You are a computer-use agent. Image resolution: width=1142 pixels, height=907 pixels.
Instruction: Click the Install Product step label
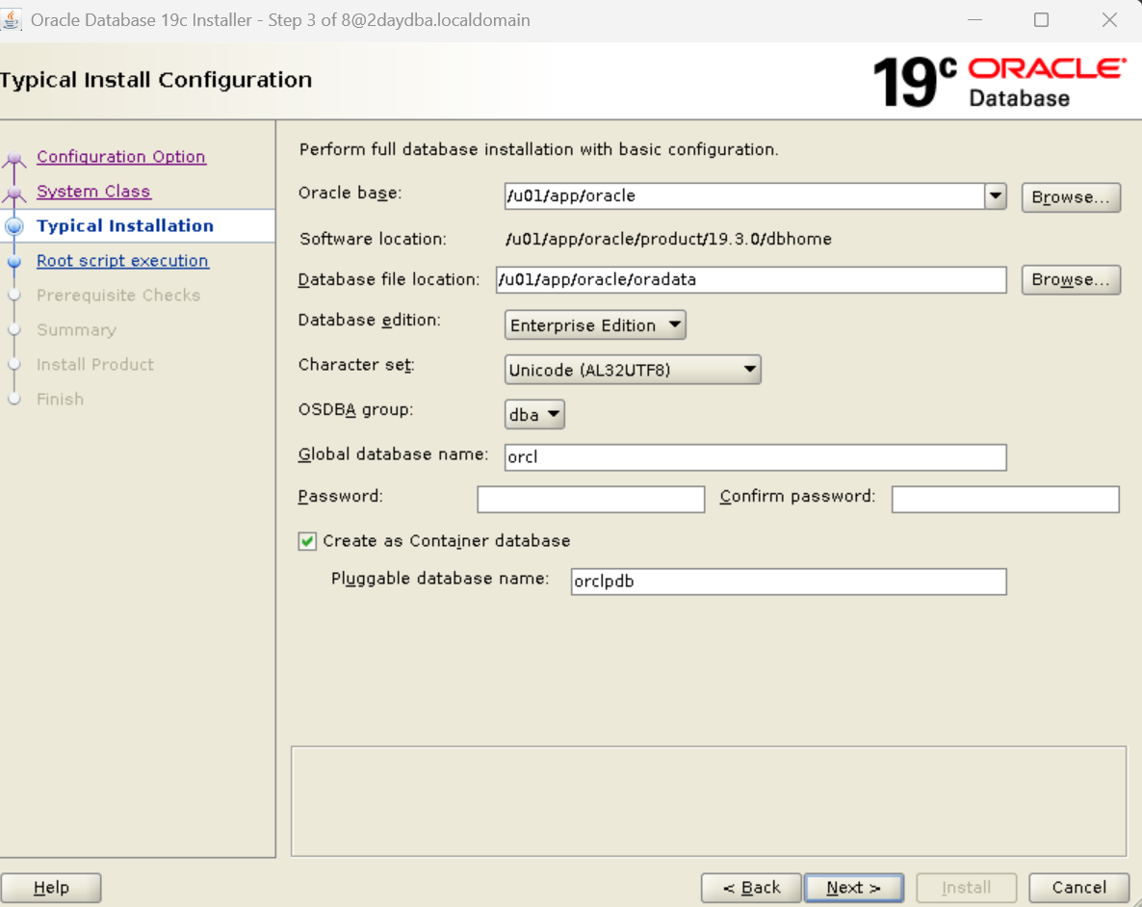pos(95,364)
